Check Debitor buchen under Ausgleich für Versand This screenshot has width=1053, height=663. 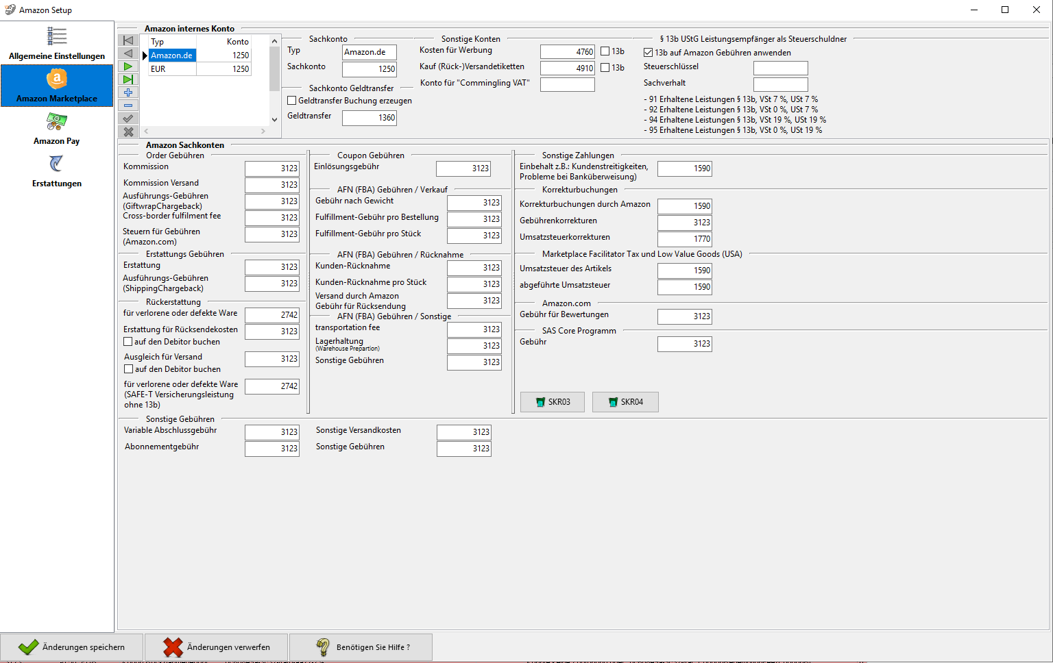tap(128, 369)
